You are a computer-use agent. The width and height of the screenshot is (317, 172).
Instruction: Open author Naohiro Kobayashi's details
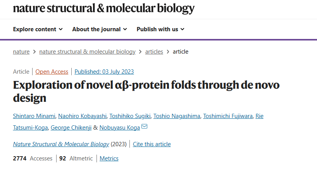pos(82,116)
